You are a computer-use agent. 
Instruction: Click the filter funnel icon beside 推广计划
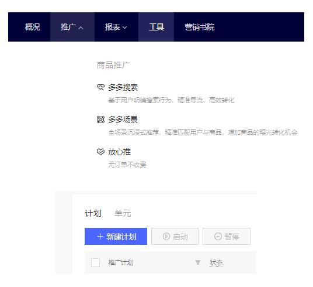click(x=197, y=262)
